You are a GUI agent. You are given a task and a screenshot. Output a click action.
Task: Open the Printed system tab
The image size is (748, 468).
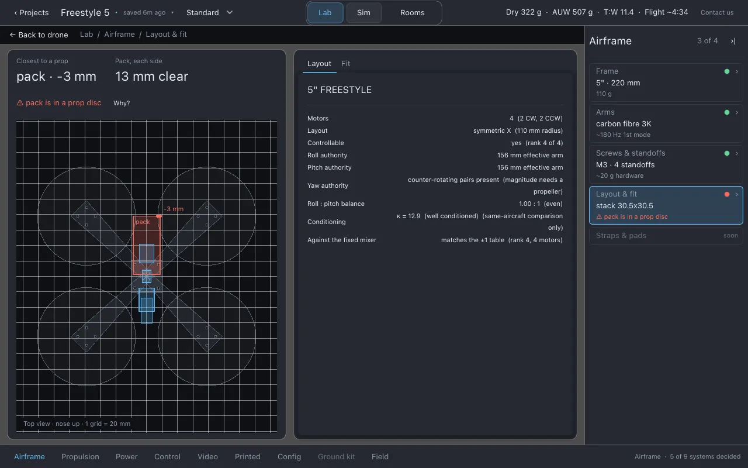[x=248, y=457]
